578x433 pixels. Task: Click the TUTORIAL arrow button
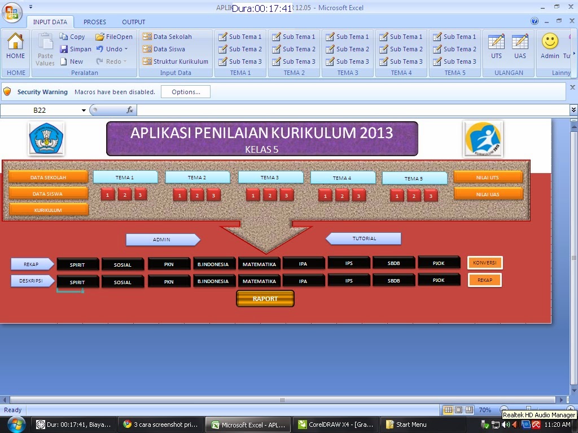pos(364,238)
